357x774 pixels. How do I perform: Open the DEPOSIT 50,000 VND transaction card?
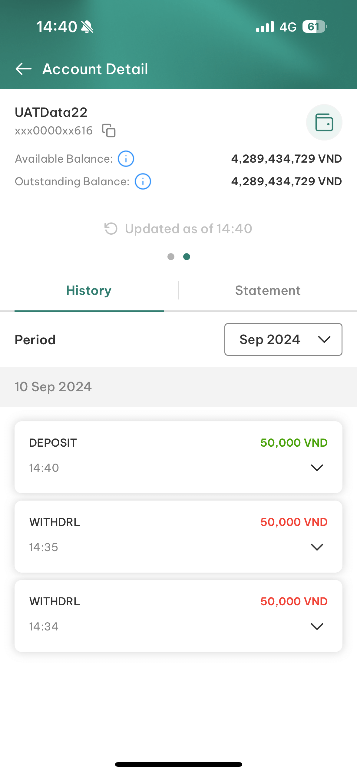point(178,457)
